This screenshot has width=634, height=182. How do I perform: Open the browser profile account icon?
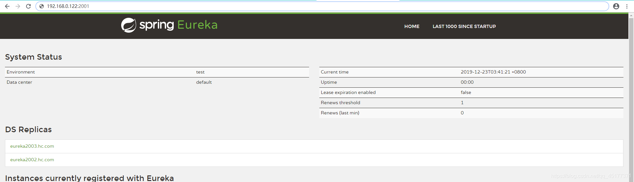[x=616, y=6]
